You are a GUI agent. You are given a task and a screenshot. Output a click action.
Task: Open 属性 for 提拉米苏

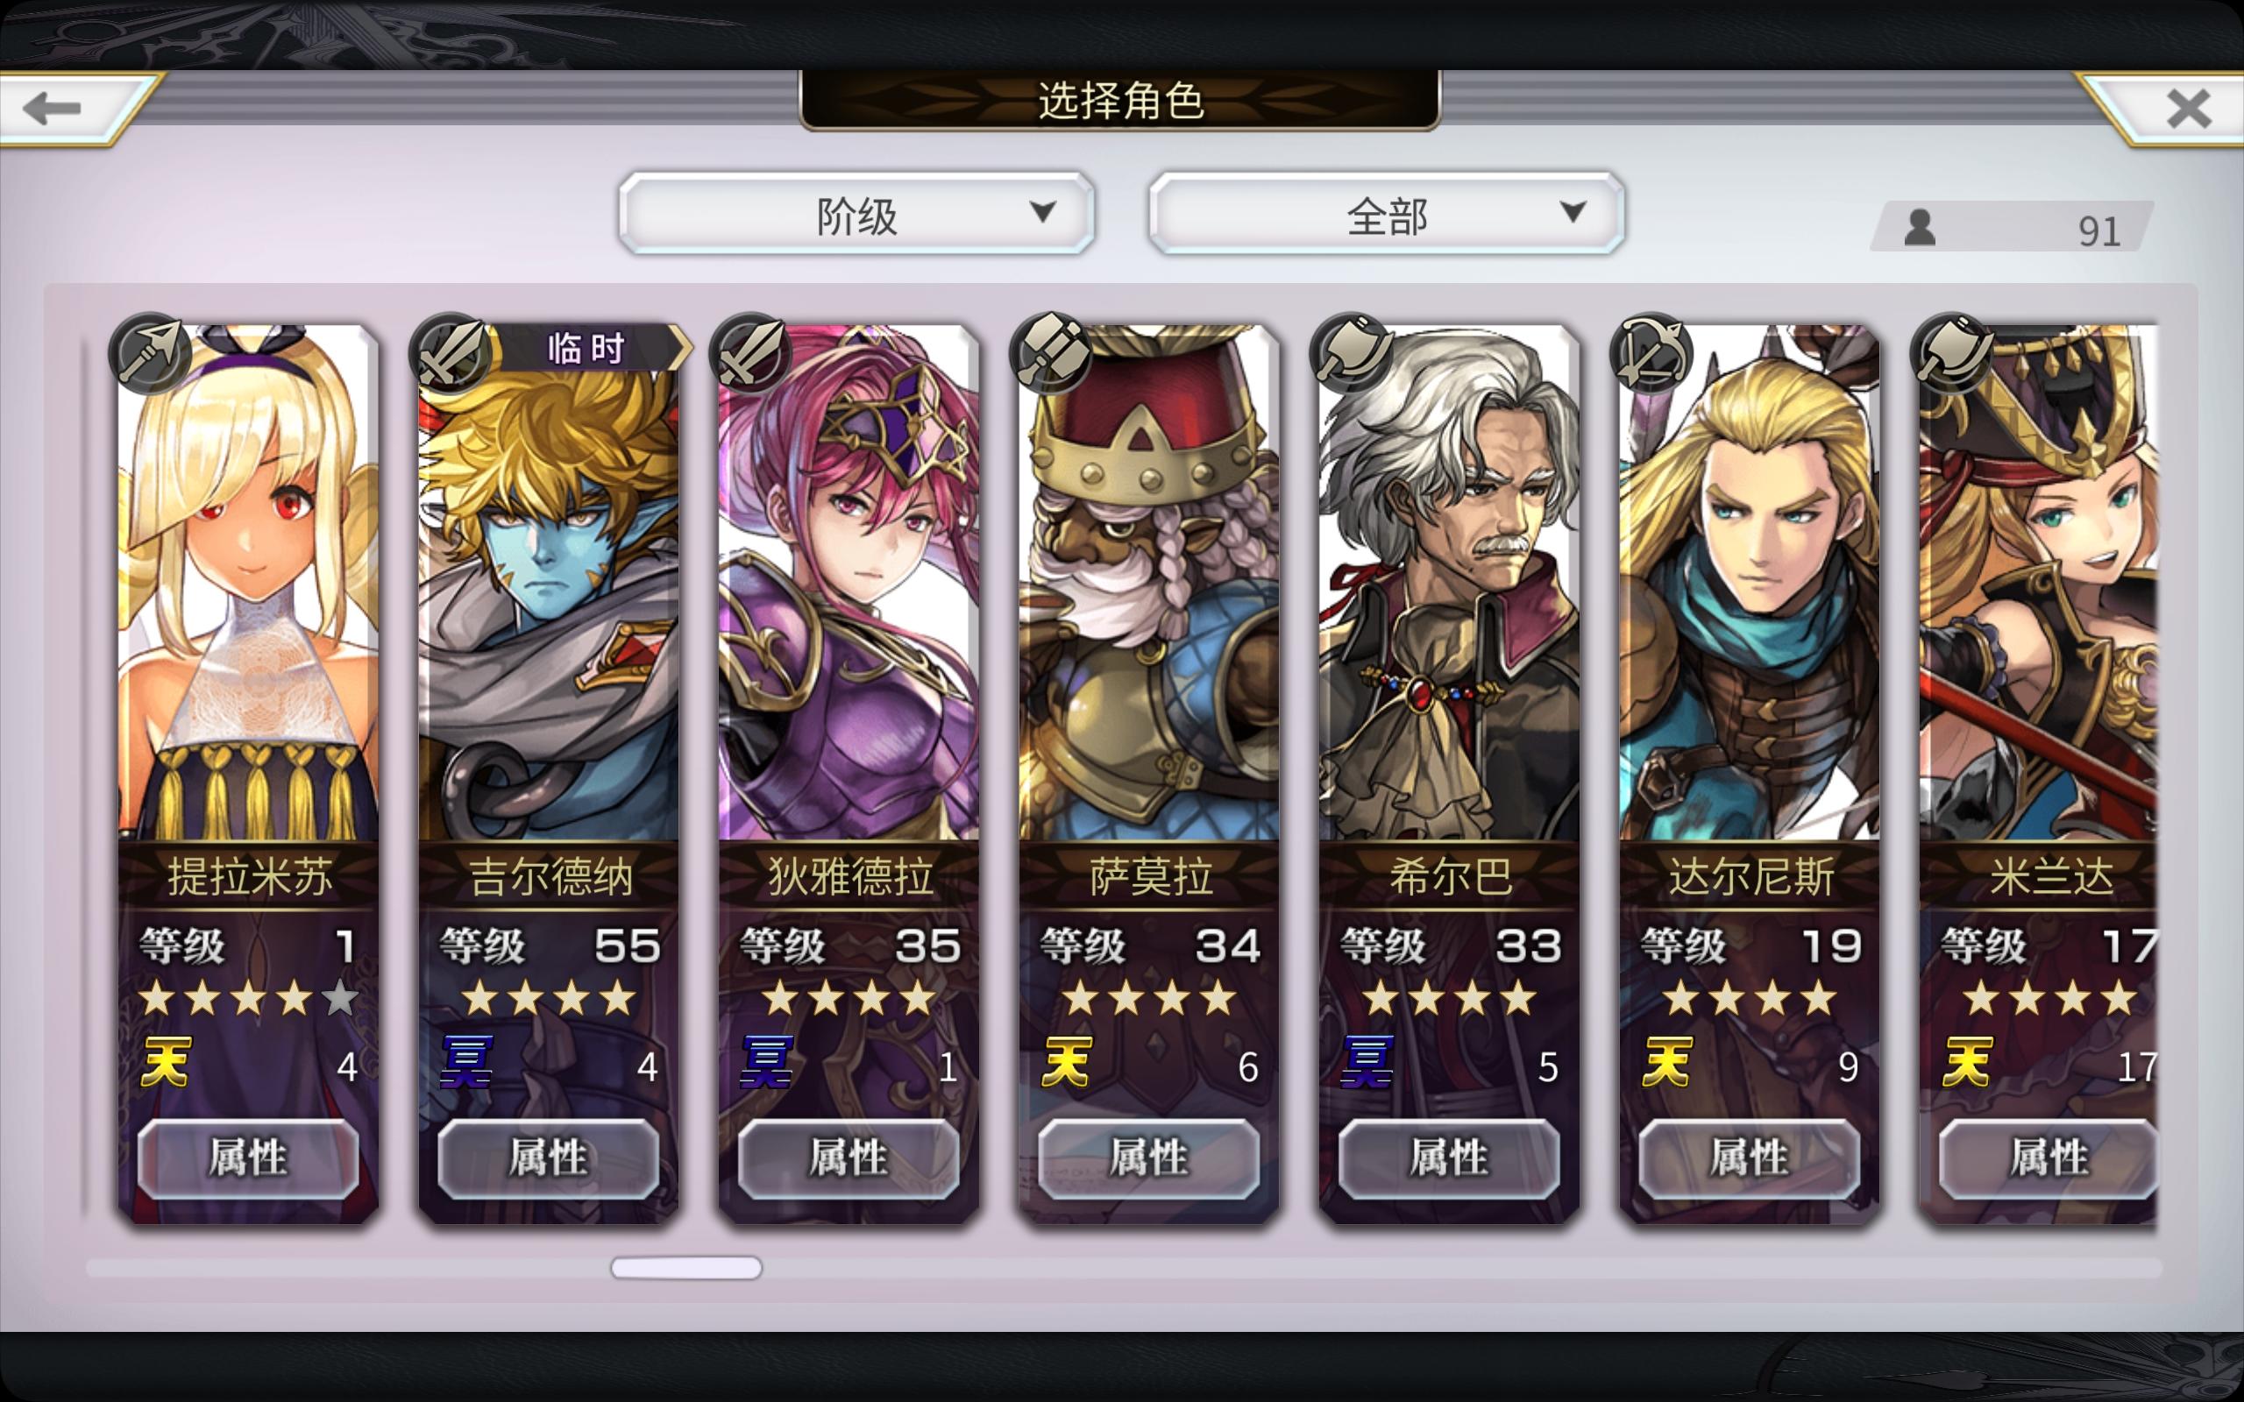pos(247,1158)
